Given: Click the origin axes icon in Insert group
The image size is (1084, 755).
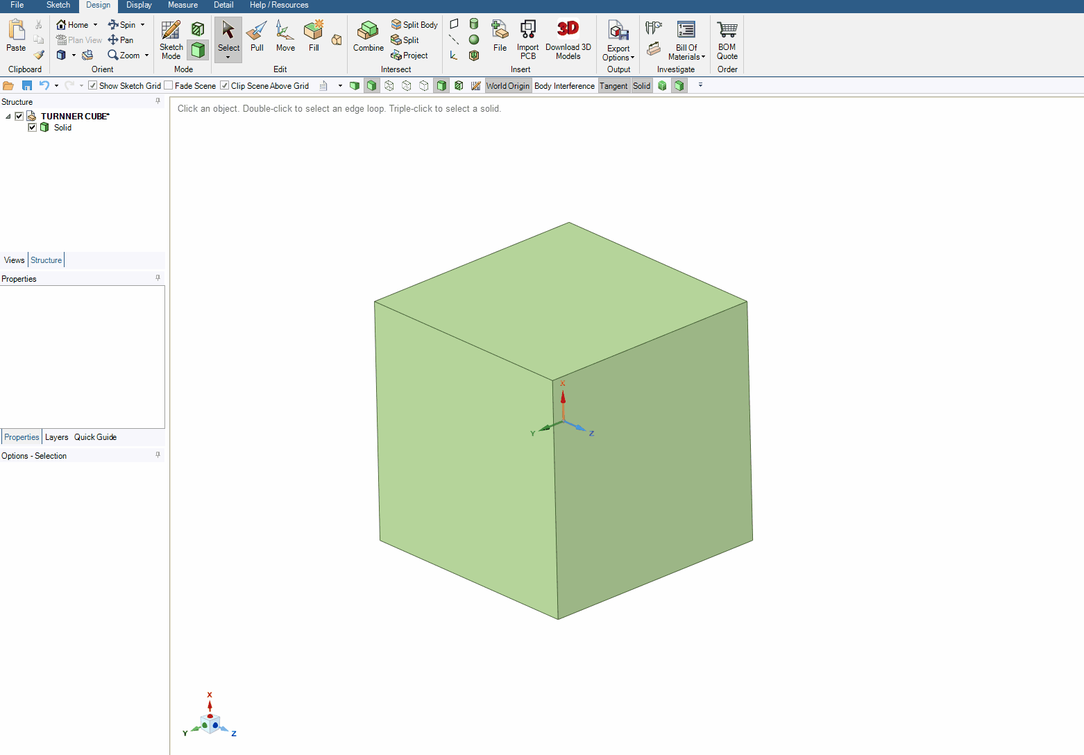Looking at the screenshot, I should coord(454,56).
